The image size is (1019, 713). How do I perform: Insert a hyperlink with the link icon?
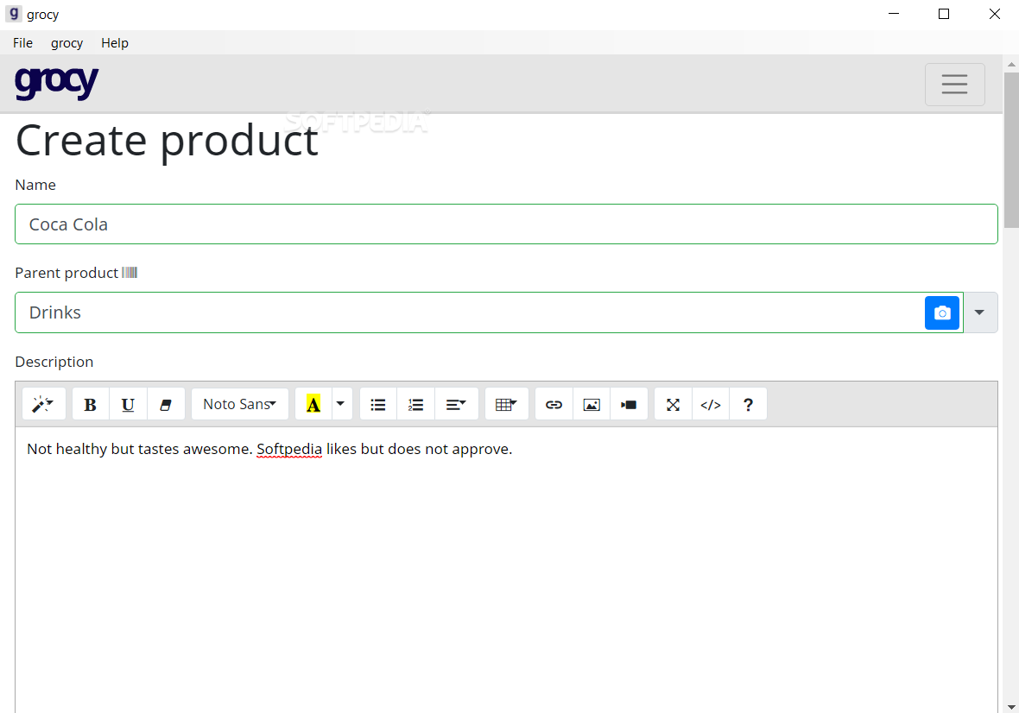554,404
